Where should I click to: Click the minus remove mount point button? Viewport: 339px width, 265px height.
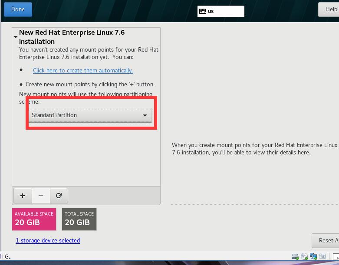pos(41,196)
